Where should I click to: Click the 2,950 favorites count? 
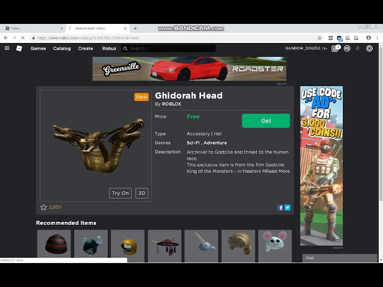[55, 207]
